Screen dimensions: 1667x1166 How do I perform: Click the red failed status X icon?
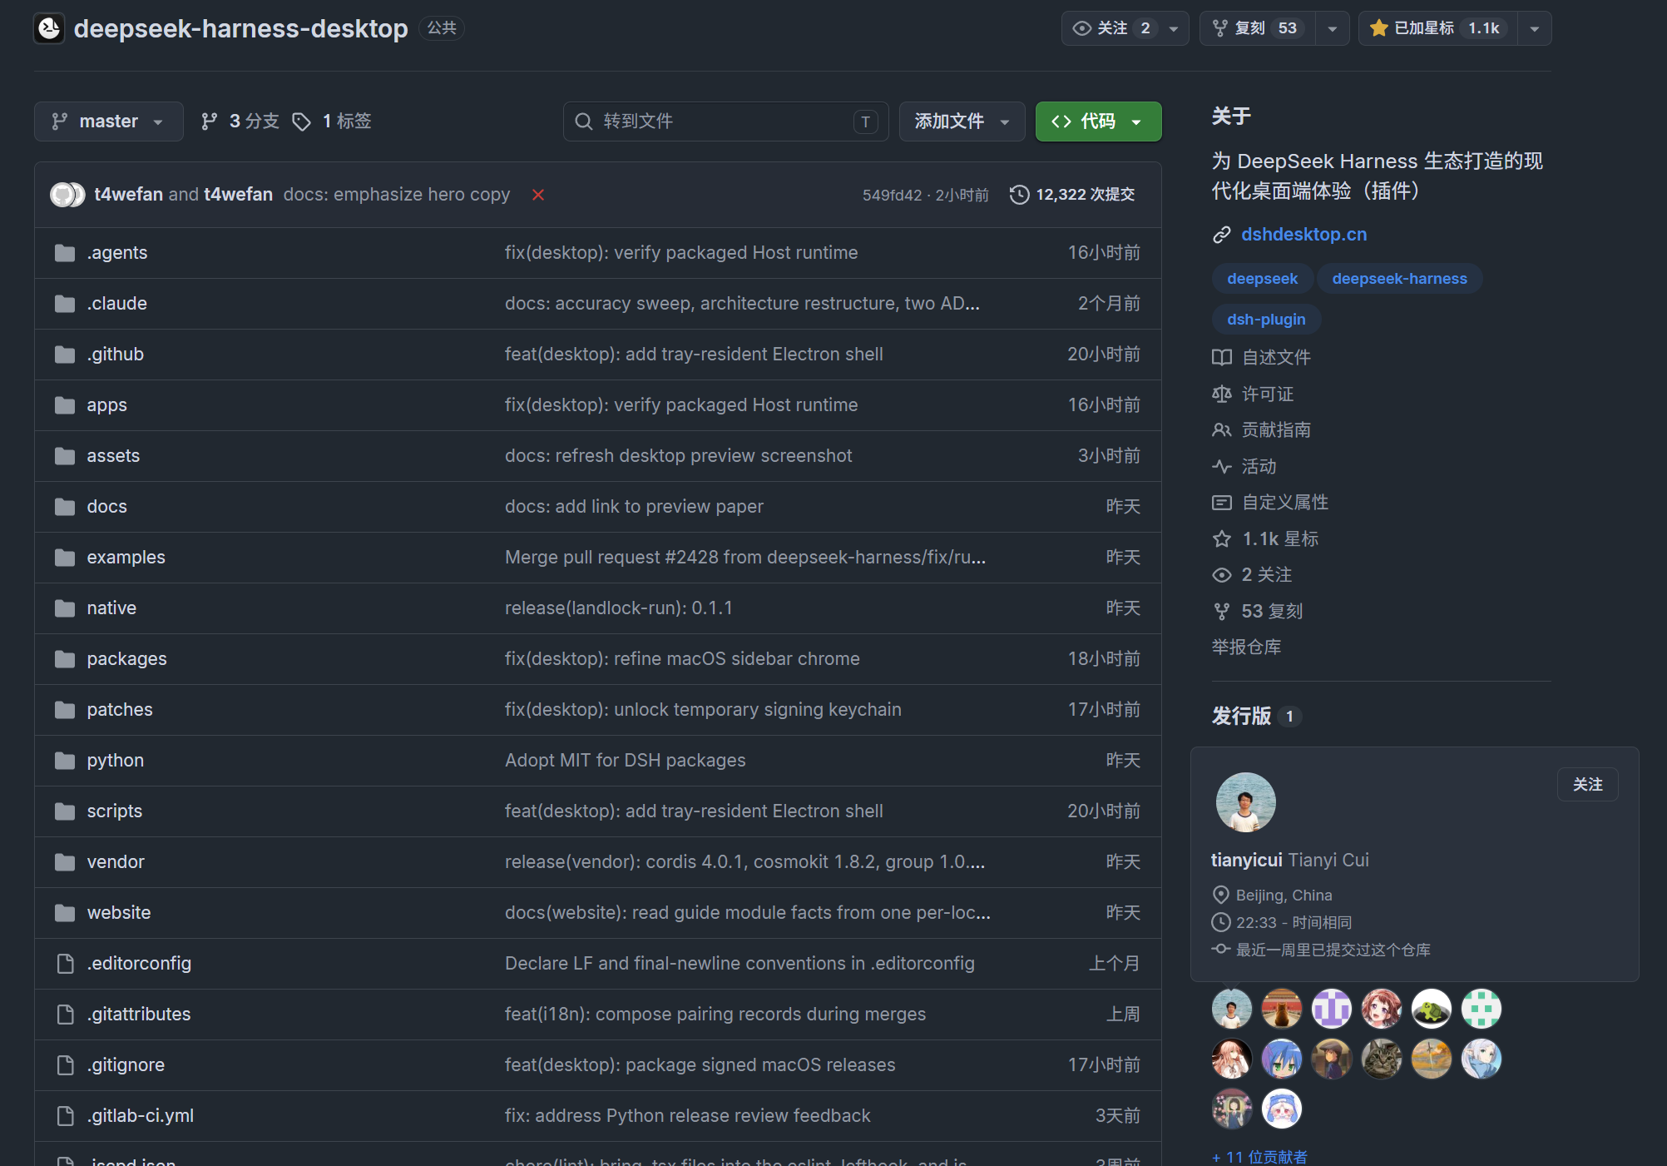pyautogui.click(x=538, y=195)
